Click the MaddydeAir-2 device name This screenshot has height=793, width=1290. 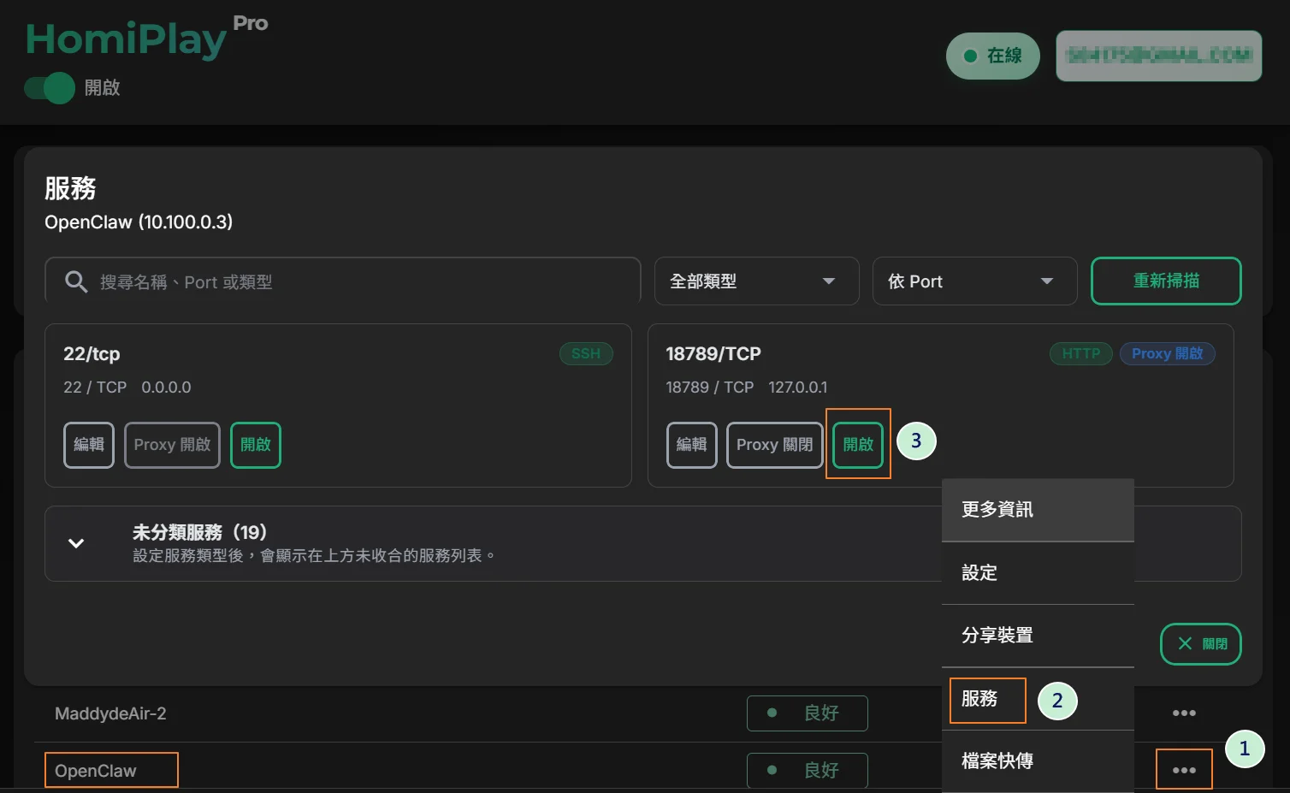[x=110, y=713]
